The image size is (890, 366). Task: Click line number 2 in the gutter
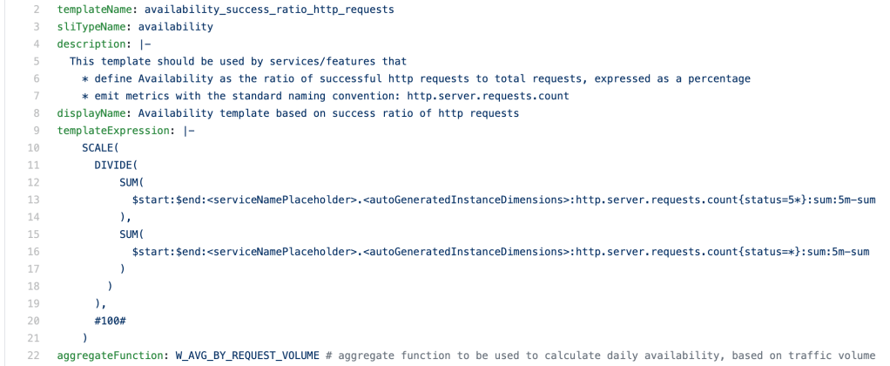coord(37,10)
